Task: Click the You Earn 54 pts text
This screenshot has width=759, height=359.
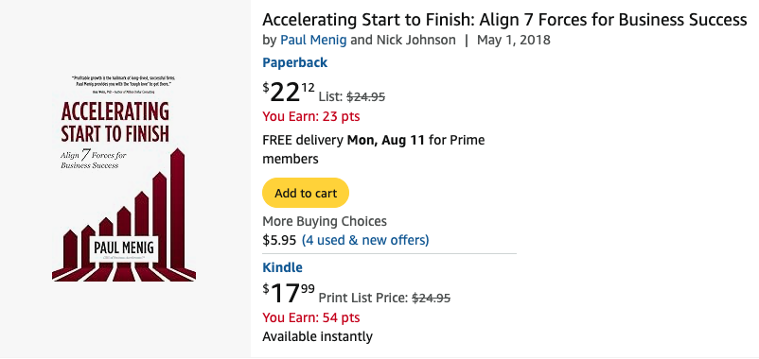Action: point(310,318)
